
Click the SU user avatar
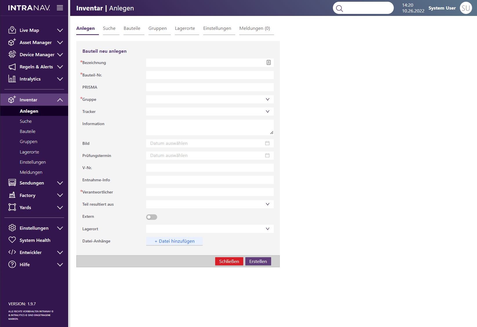click(x=466, y=8)
